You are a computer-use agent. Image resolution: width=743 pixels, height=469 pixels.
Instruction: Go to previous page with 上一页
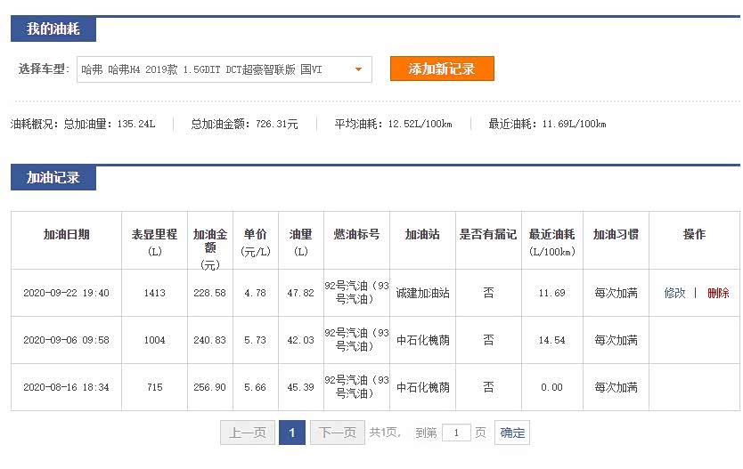(248, 433)
